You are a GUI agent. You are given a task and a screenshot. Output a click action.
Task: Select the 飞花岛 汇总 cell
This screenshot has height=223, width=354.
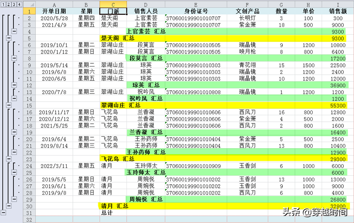(113, 159)
